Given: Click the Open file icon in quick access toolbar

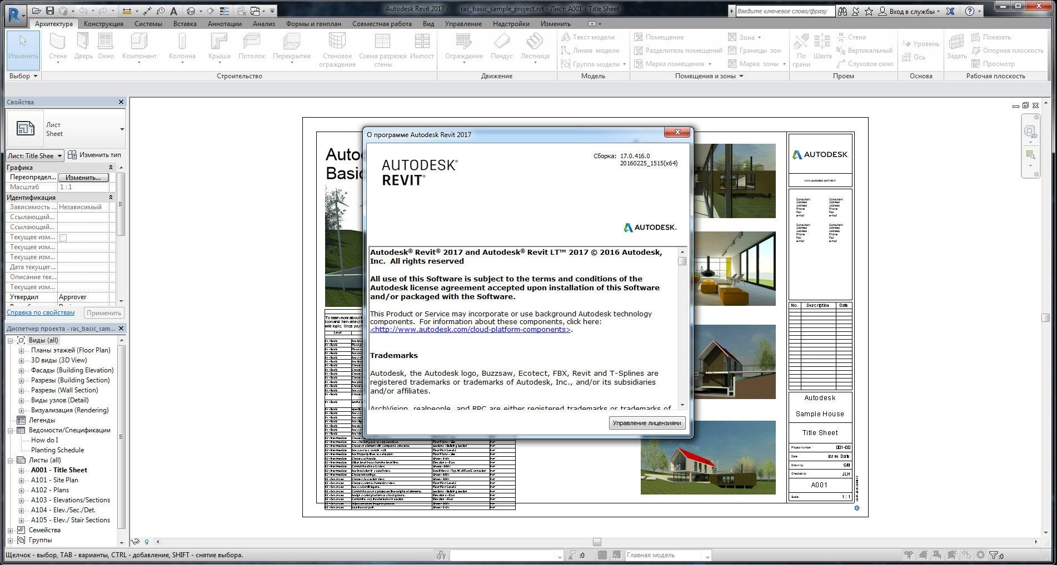Looking at the screenshot, I should click(x=36, y=11).
